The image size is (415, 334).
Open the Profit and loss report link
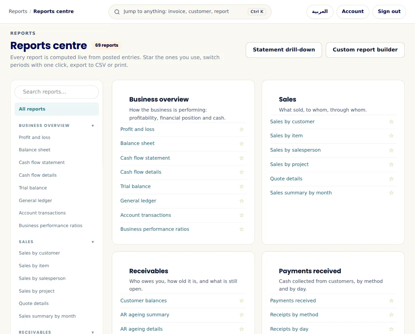(137, 129)
